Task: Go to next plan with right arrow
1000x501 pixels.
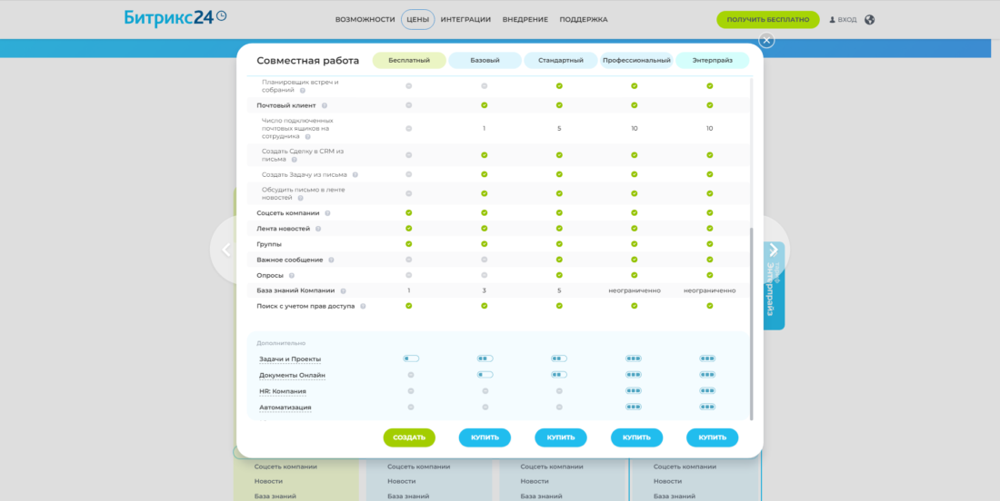Action: (773, 250)
